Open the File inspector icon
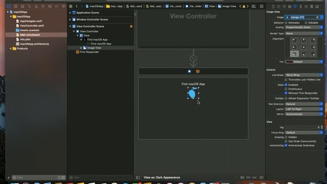 (273, 7)
